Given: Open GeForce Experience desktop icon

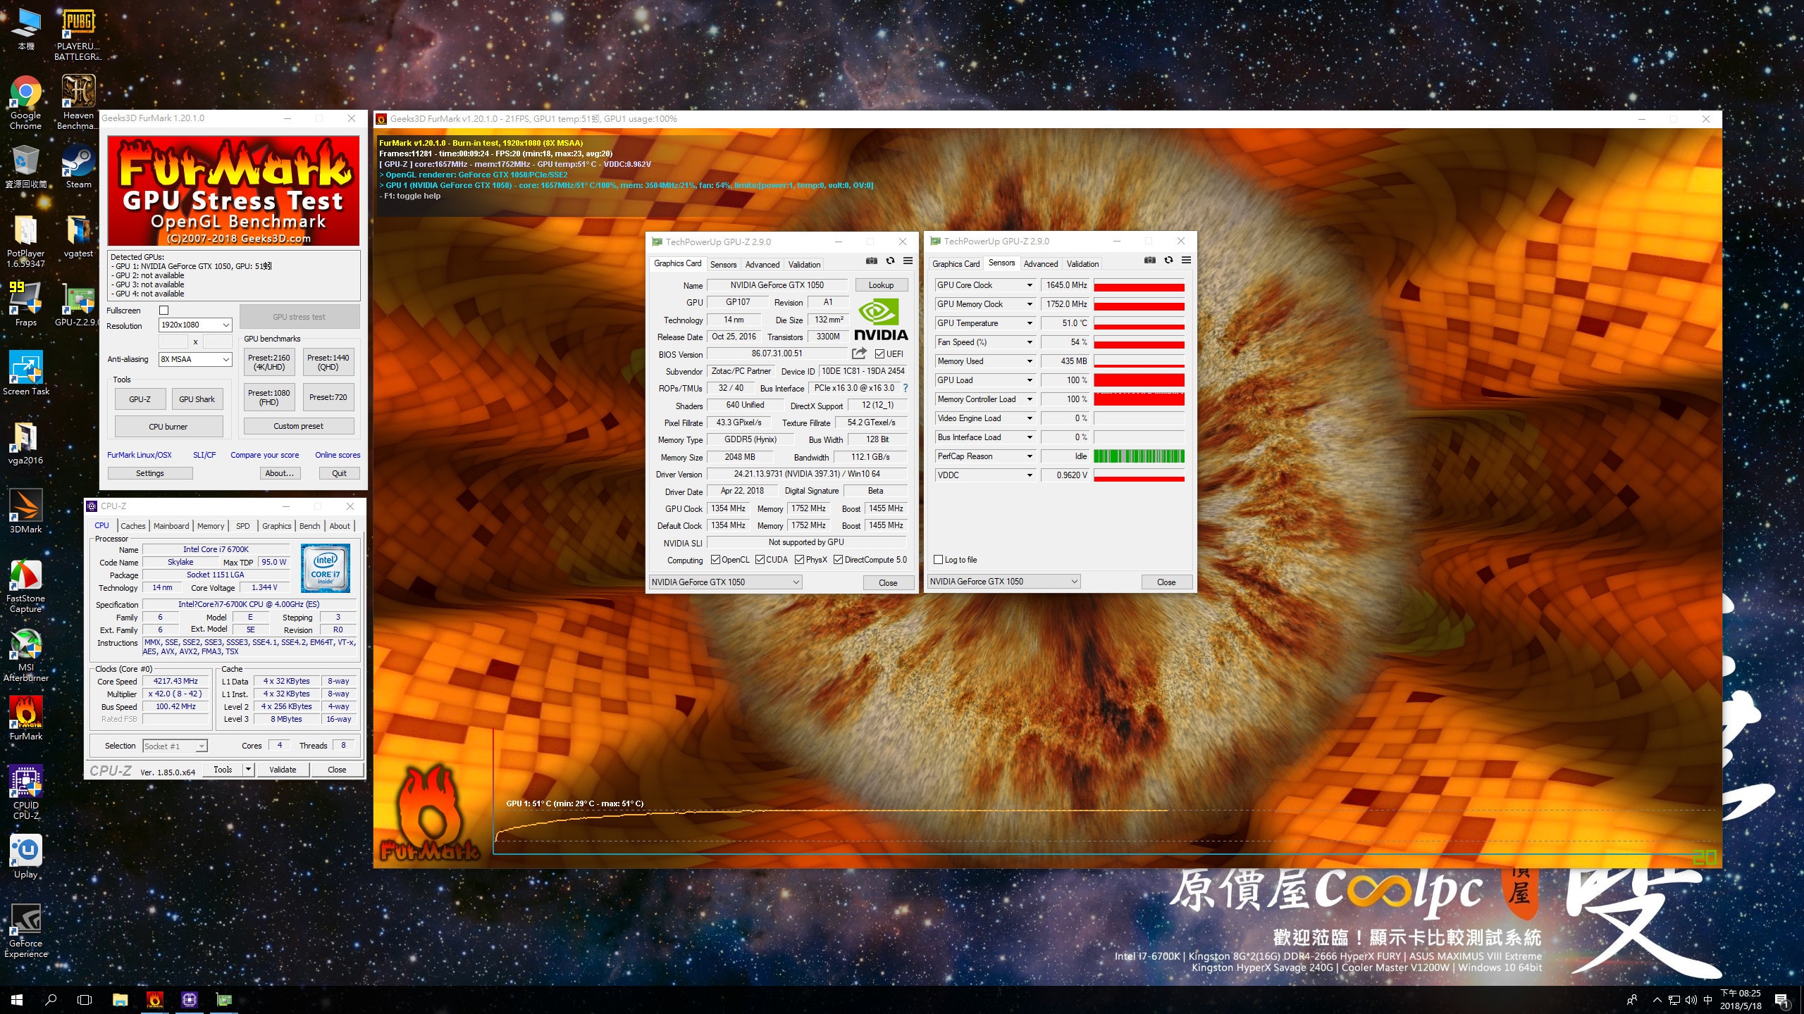Looking at the screenshot, I should point(25,931).
